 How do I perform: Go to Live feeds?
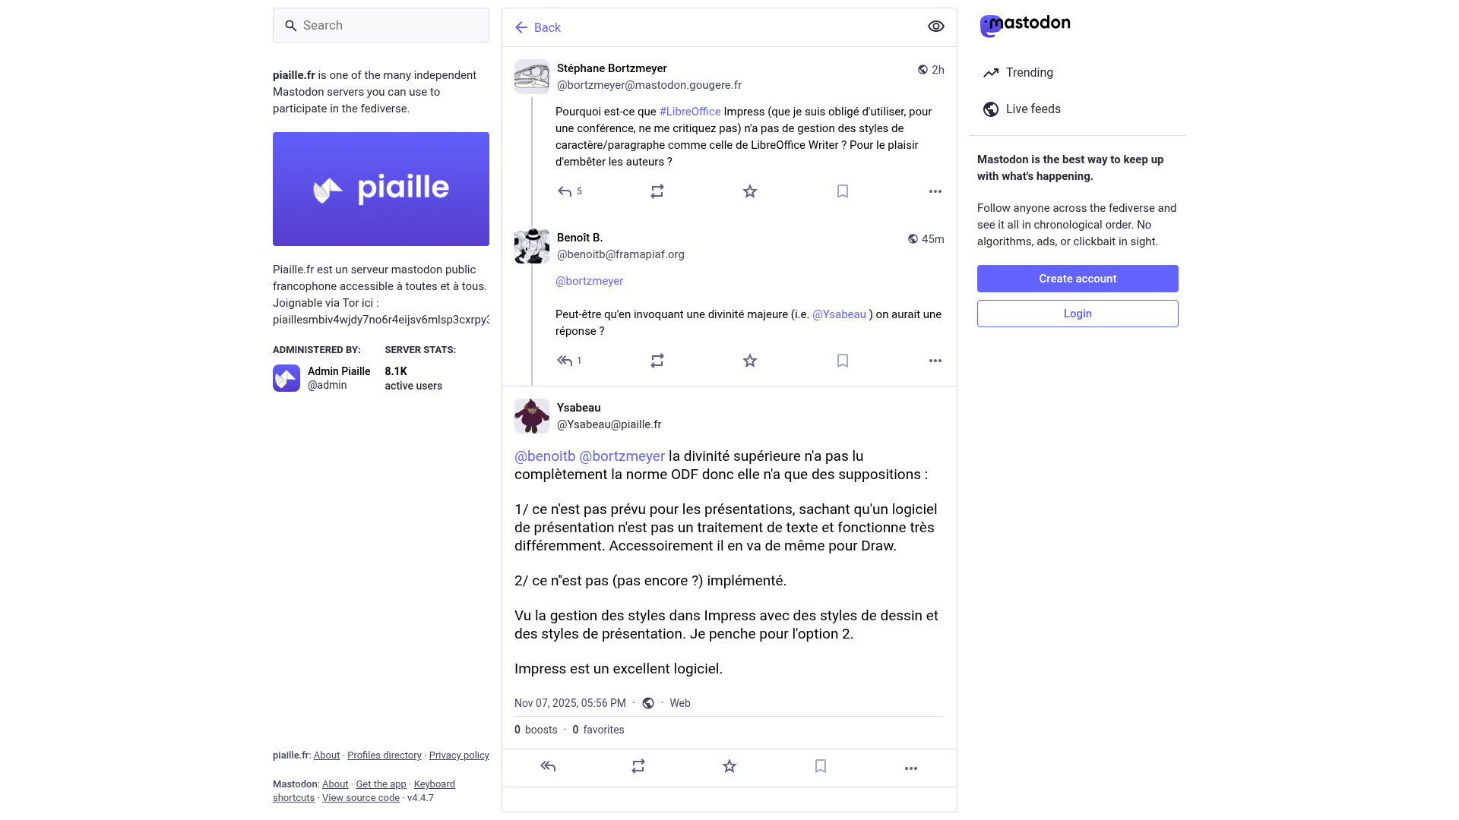tap(1033, 109)
